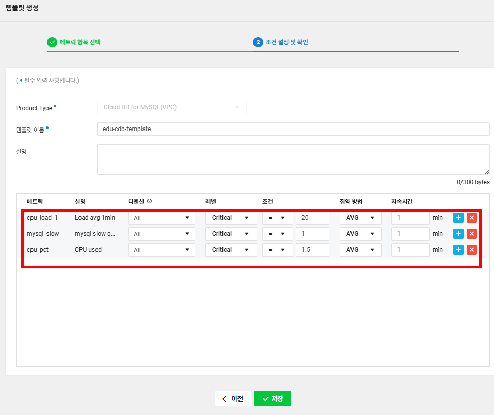Click the description textarea resize handle
494x415 pixels.
click(x=487, y=172)
